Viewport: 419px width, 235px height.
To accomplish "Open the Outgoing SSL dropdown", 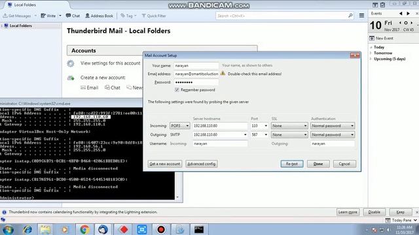I will 289,135.
